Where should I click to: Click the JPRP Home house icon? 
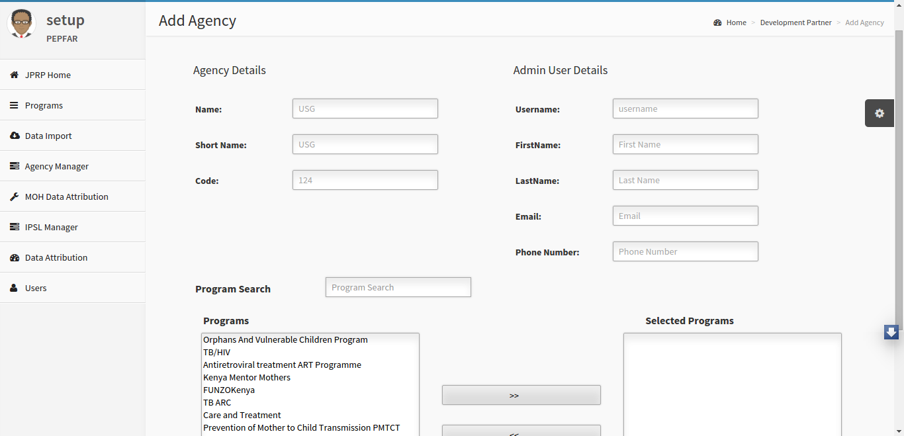coord(14,75)
